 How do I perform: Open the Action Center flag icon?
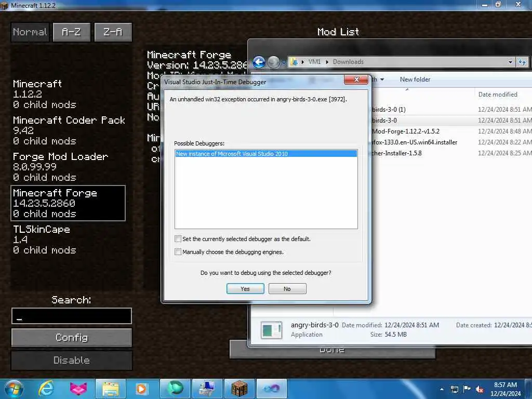pyautogui.click(x=467, y=389)
